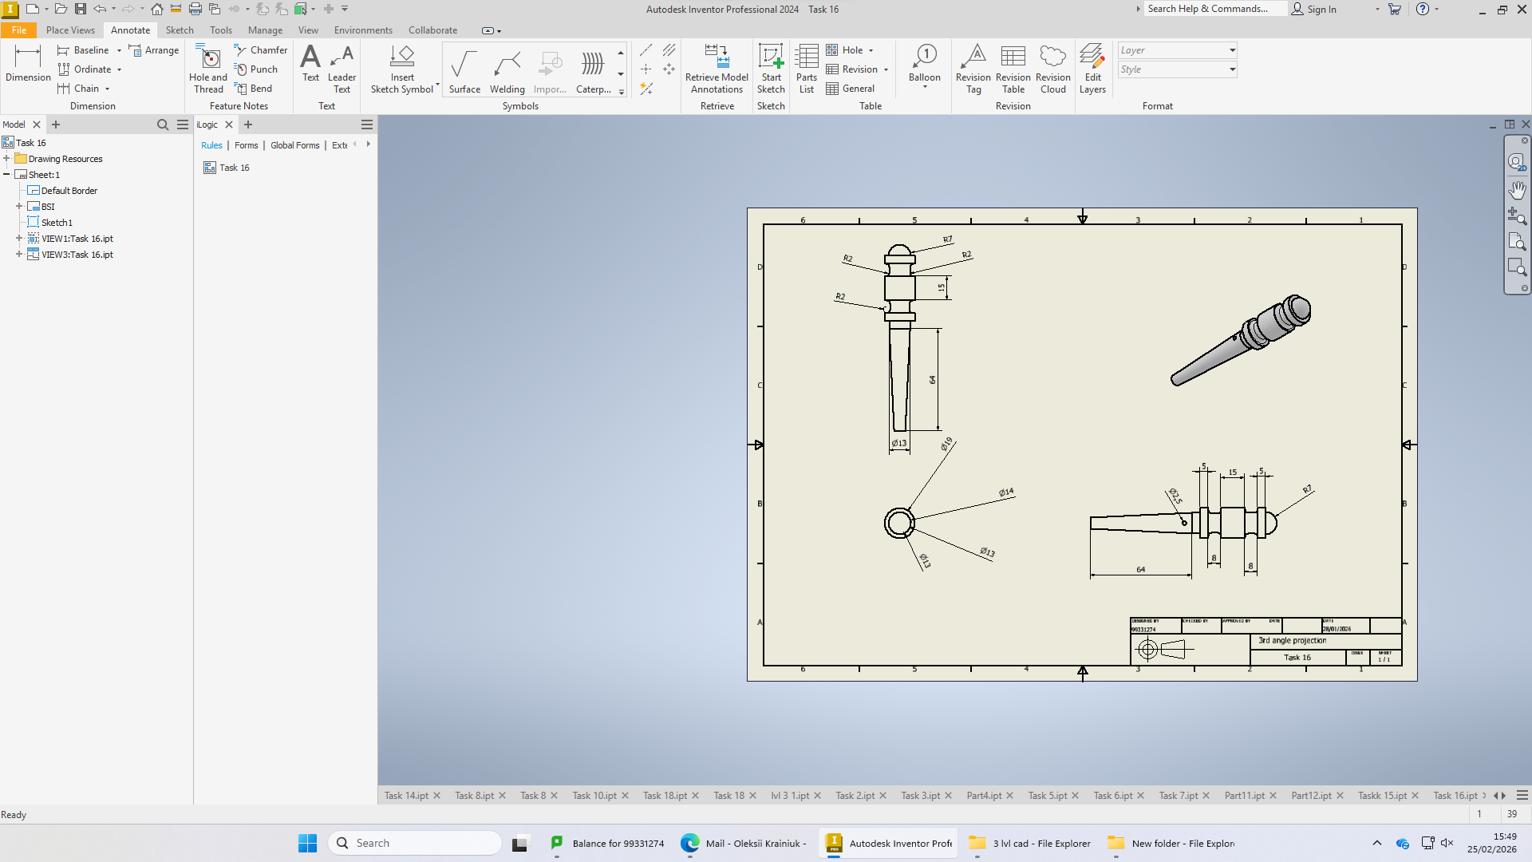
Task: Click the Forms link in iLogic panel
Action: coord(246,145)
